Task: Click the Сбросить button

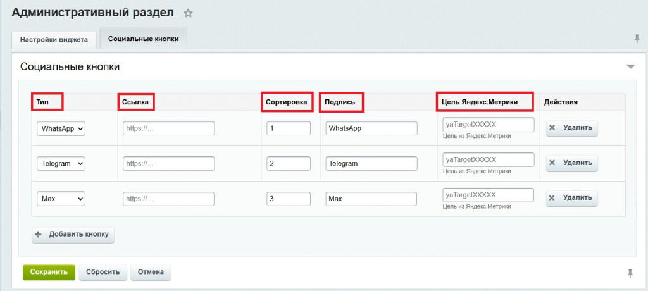Action: [103, 272]
